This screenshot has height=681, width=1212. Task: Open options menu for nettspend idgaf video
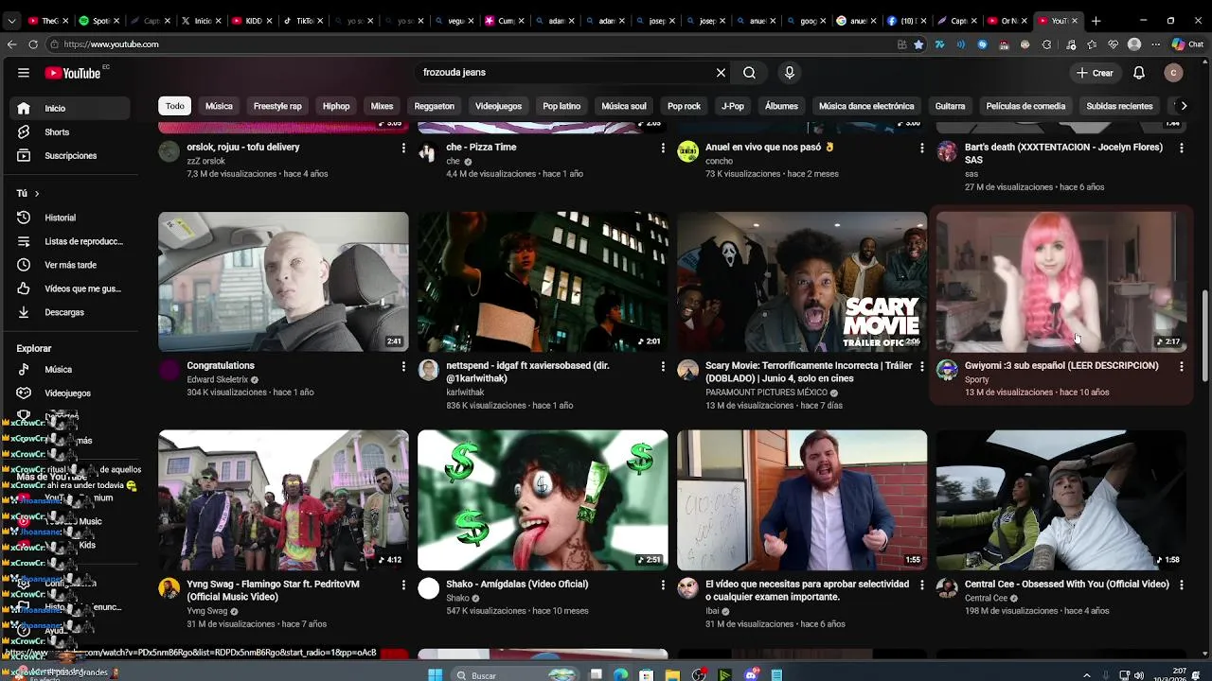coord(663,367)
